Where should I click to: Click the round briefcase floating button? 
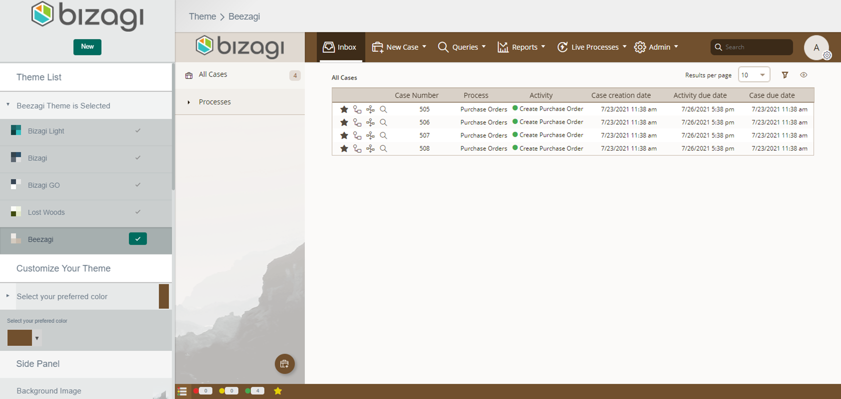click(284, 364)
